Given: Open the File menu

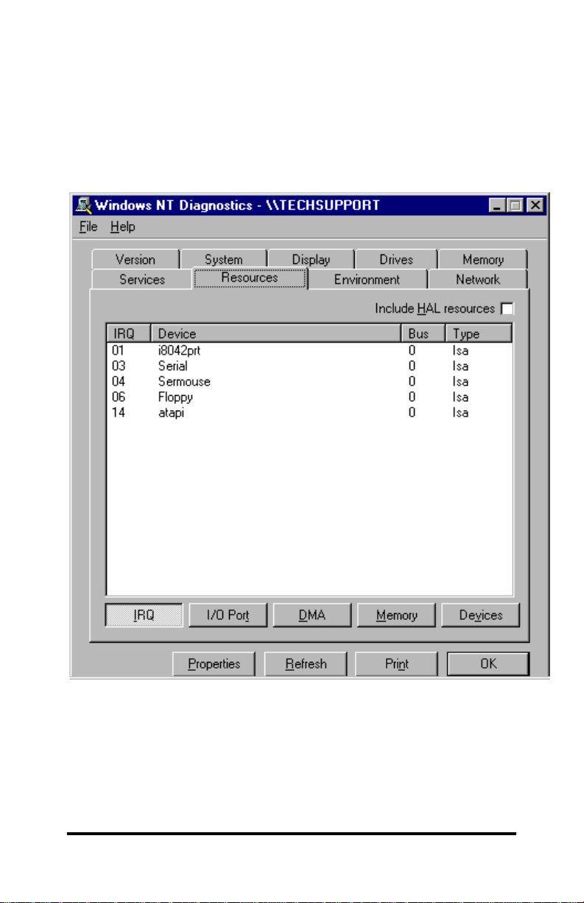Looking at the screenshot, I should point(88,227).
